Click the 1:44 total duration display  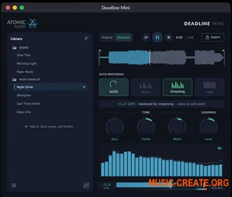tap(190, 37)
